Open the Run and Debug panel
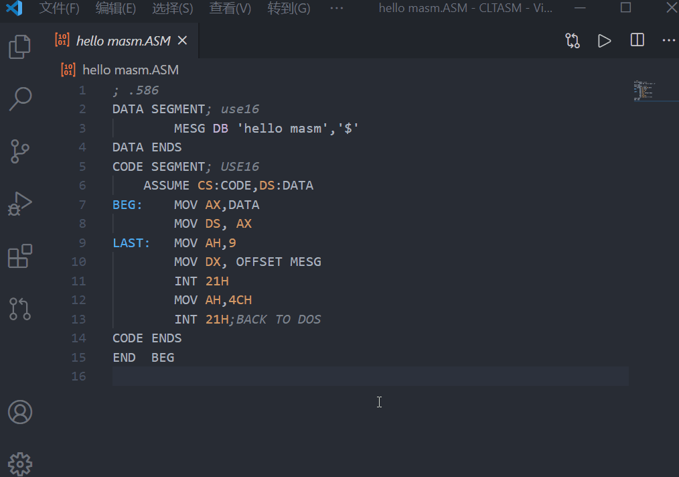The width and height of the screenshot is (679, 477). pos(19,204)
